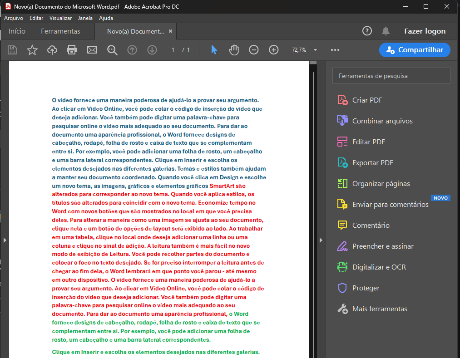This screenshot has height=358, width=460.
Task: Open the Visualizar menu
Action: click(x=60, y=18)
